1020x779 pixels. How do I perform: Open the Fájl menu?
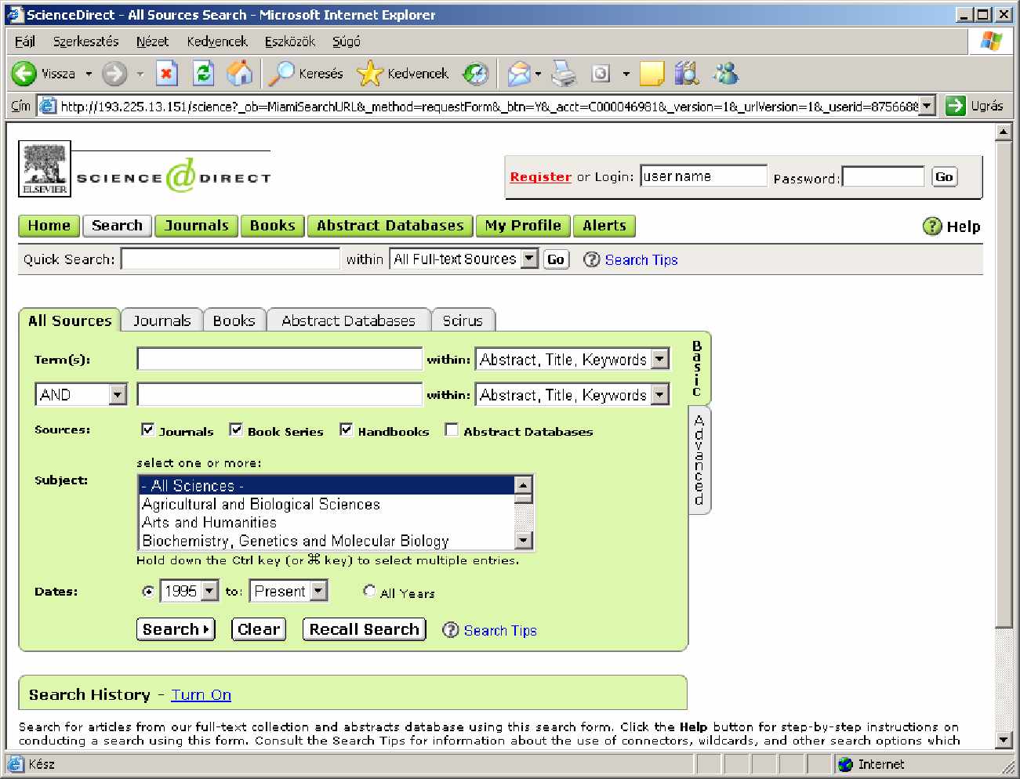click(x=25, y=42)
